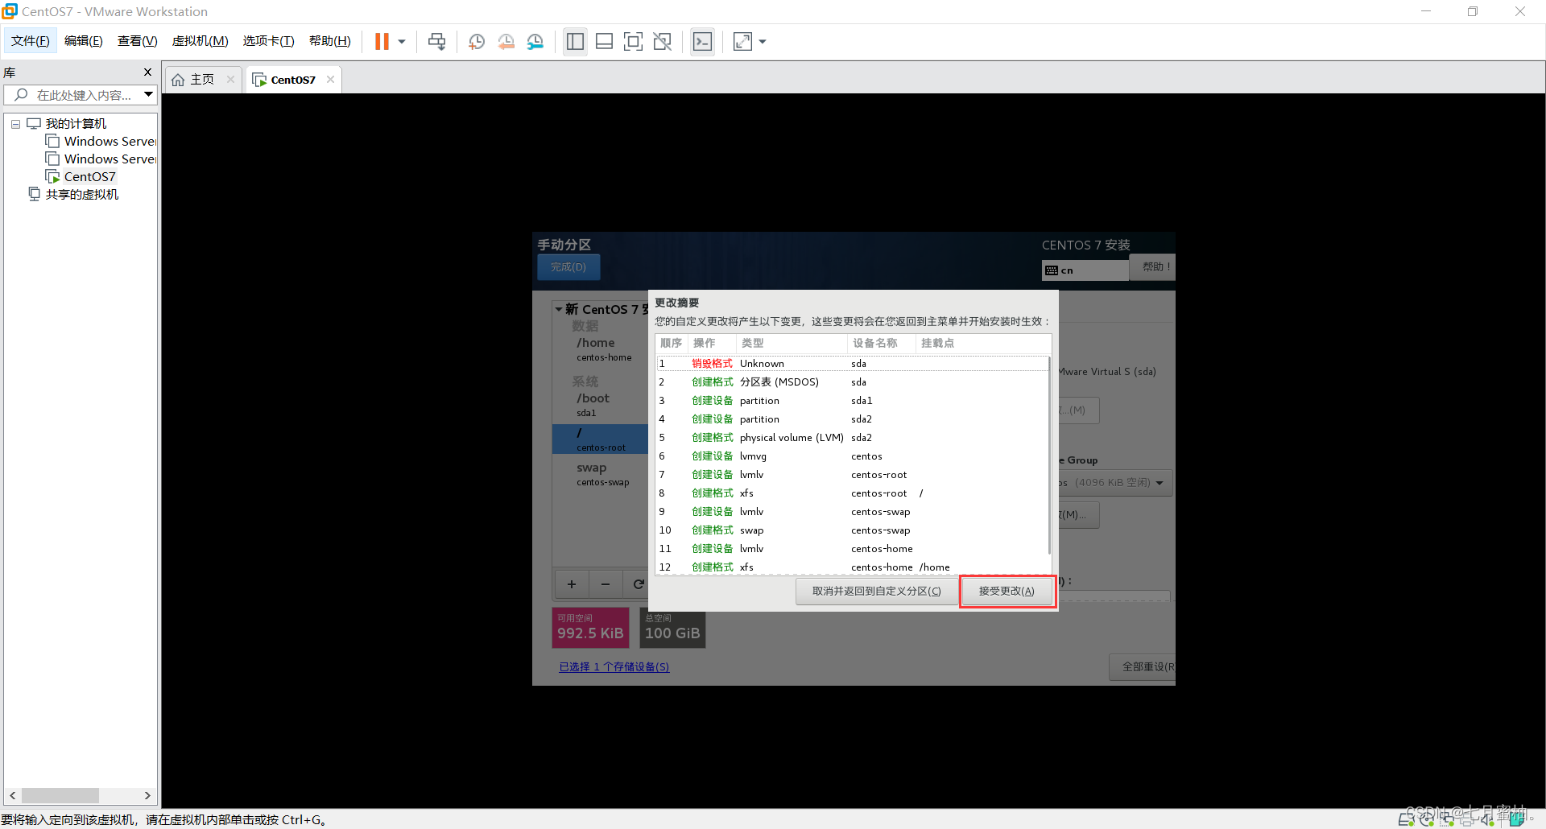Click 接受更改(A) to accept changes
The height and width of the screenshot is (829, 1546).
click(x=1007, y=592)
